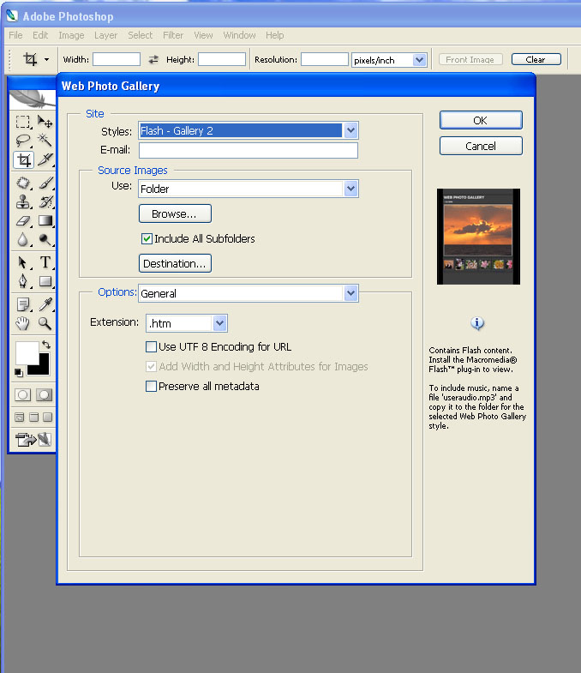This screenshot has height=673, width=581.
Task: Swap foreground and background colors
Action: (x=46, y=345)
